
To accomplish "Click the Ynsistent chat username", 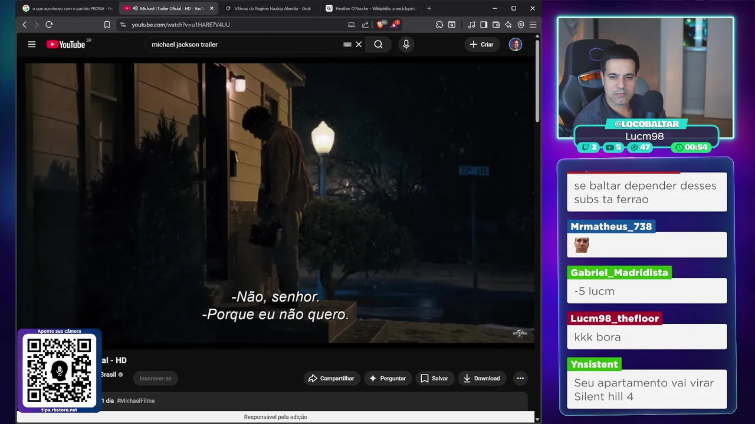I will pos(594,365).
